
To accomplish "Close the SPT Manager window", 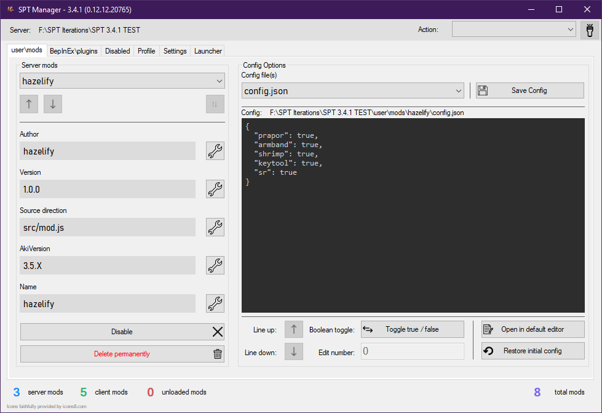I will coord(587,9).
